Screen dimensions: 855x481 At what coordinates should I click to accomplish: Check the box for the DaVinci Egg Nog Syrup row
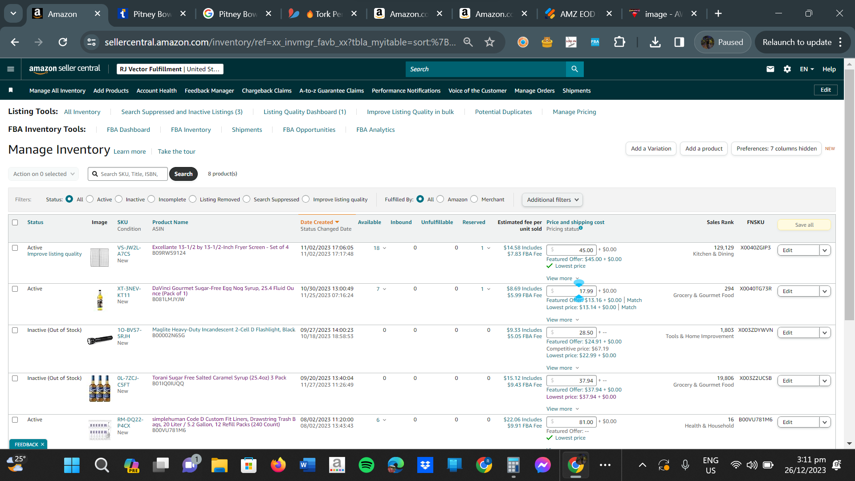15,289
